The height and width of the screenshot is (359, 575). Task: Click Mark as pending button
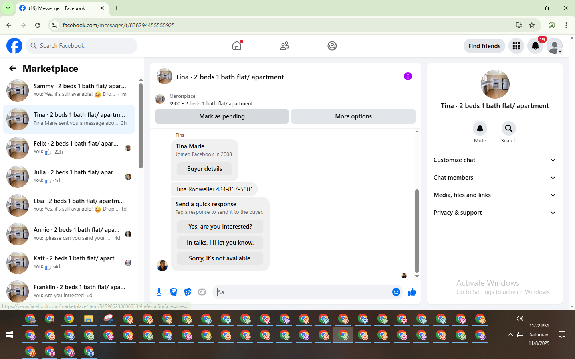222,116
